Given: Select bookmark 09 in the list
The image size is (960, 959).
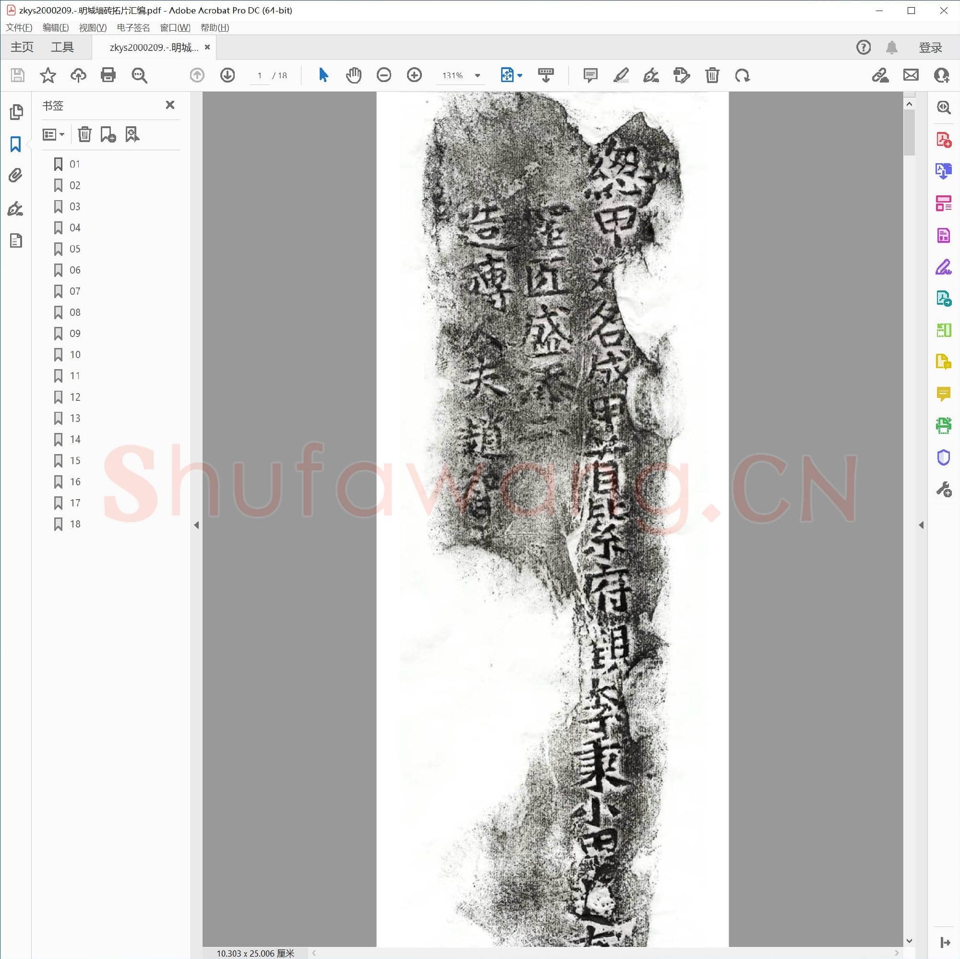Looking at the screenshot, I should coord(74,334).
